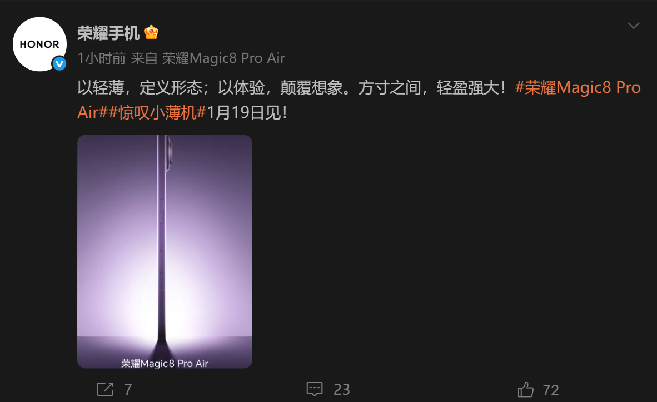This screenshot has width=657, height=402.
Task: Click the comment count 23
Action: coord(341,390)
